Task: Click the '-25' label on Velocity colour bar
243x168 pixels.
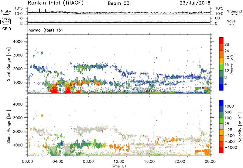Action: (228, 129)
